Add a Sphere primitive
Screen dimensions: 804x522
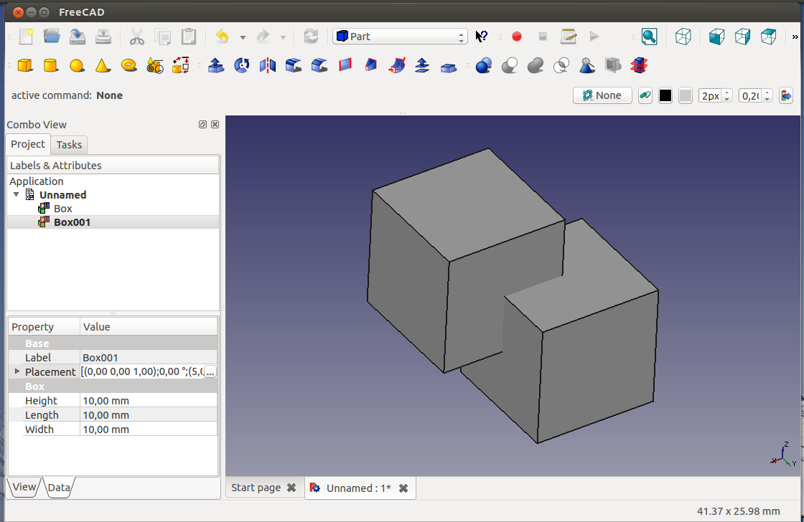tap(77, 66)
